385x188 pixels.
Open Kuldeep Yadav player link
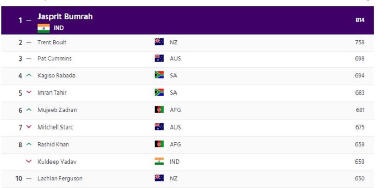tap(57, 162)
